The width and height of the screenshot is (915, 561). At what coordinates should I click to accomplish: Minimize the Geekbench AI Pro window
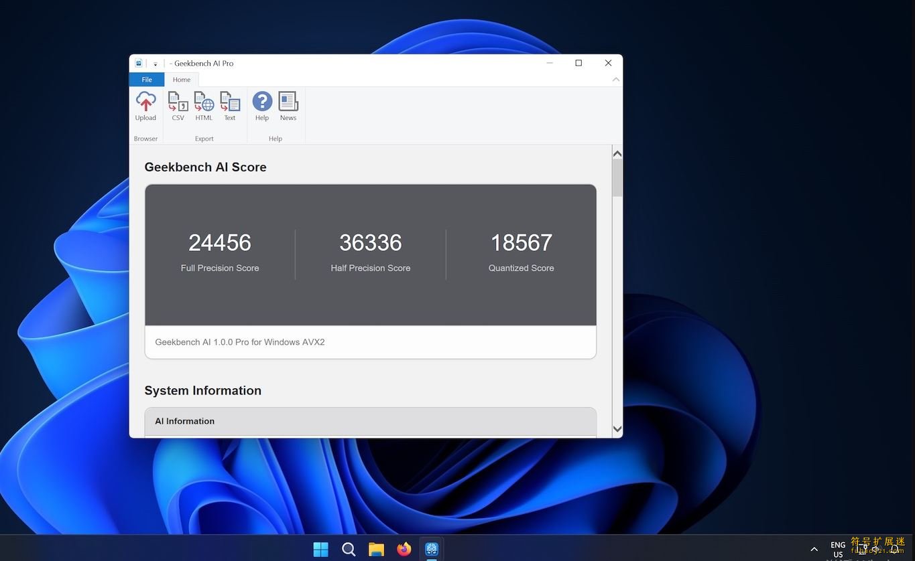pyautogui.click(x=550, y=63)
